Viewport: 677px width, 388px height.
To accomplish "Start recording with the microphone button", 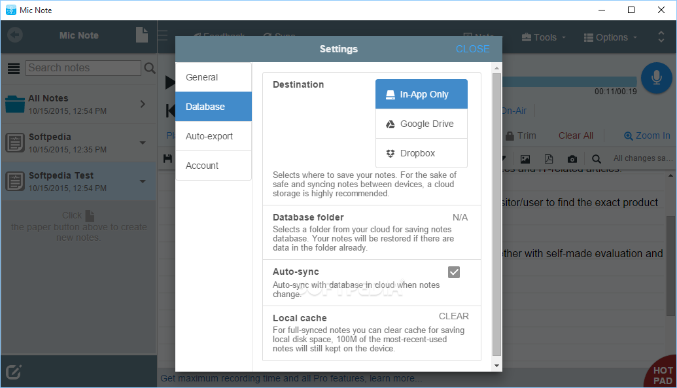I will 656,78.
